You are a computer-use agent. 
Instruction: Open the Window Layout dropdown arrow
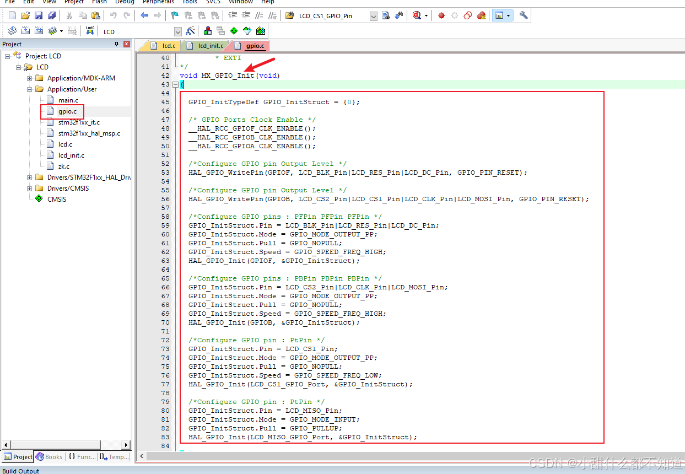pos(509,15)
